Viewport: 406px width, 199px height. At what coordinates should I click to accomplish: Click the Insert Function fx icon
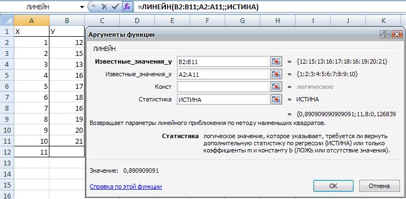pos(127,7)
